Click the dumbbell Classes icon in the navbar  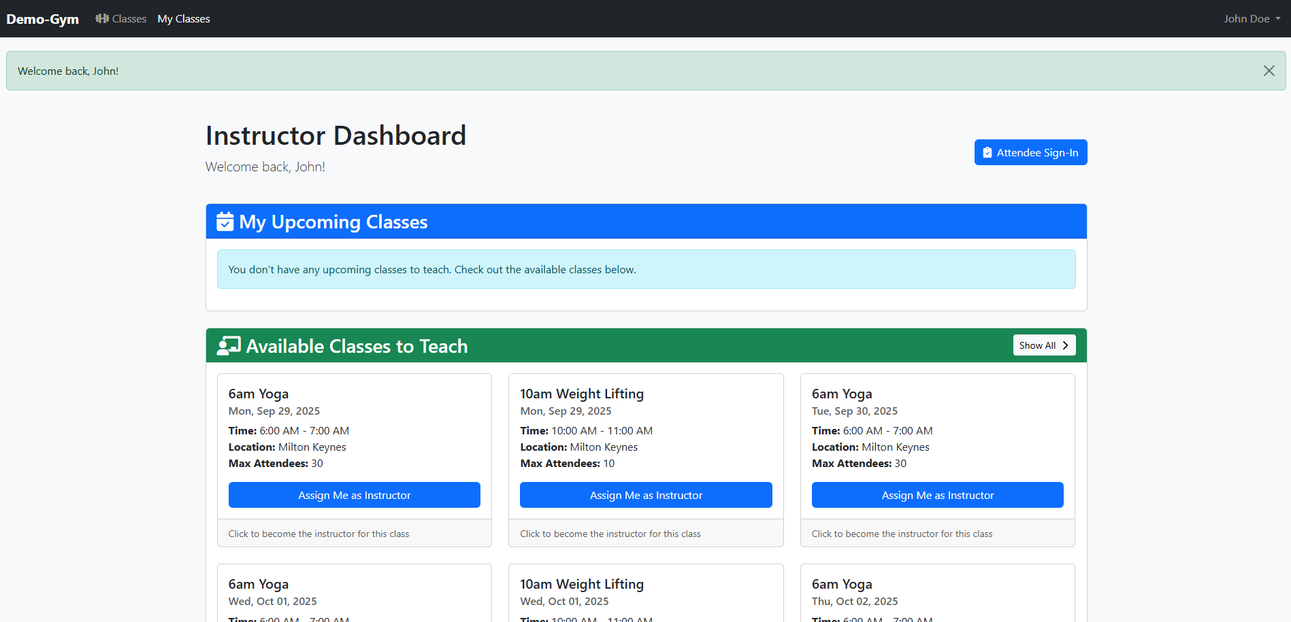tap(102, 18)
